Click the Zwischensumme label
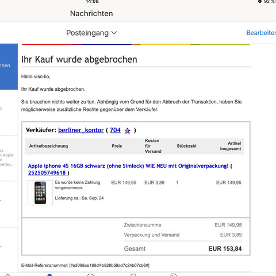Screen dimensions: 276x276 point(143,225)
